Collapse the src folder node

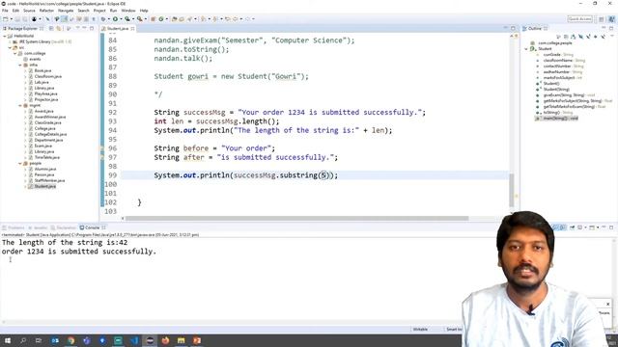pyautogui.click(x=10, y=47)
